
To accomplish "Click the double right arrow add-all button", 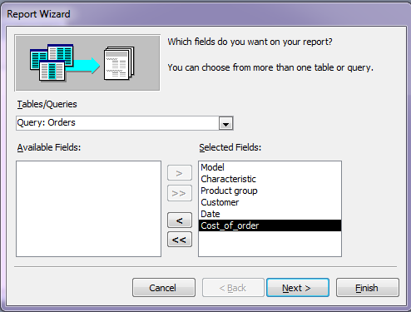I will pos(180,193).
